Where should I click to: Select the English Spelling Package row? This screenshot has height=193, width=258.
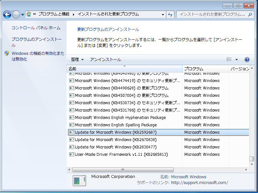[x=159, y=125]
